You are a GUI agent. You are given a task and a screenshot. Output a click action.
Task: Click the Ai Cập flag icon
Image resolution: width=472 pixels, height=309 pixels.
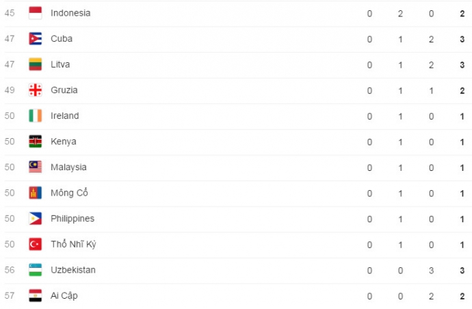35,295
